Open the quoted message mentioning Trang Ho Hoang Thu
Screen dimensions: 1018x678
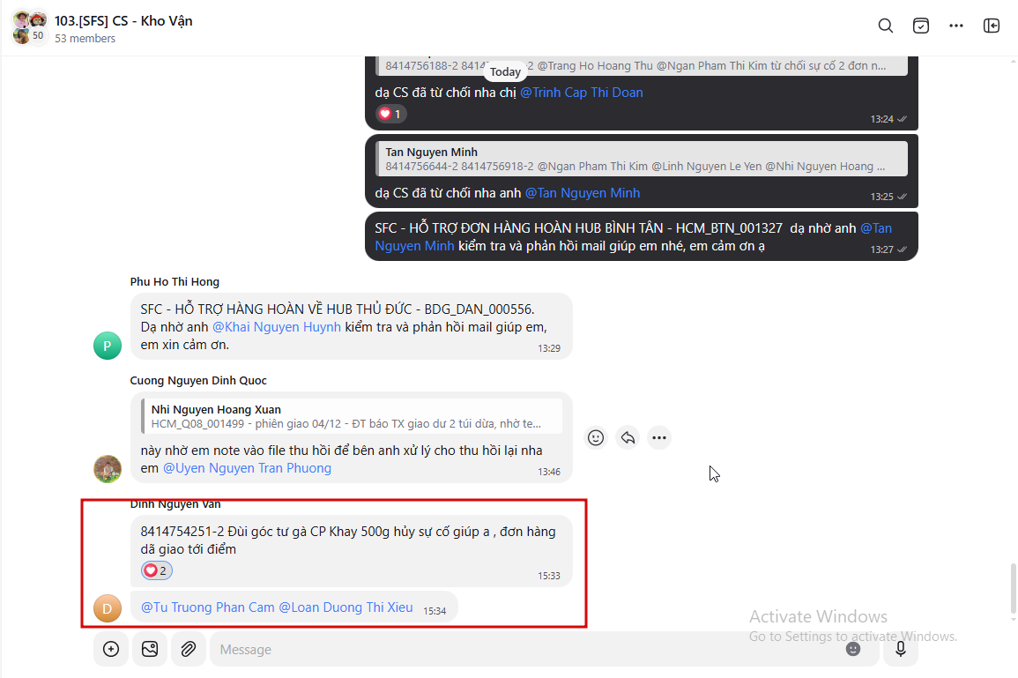pos(642,65)
